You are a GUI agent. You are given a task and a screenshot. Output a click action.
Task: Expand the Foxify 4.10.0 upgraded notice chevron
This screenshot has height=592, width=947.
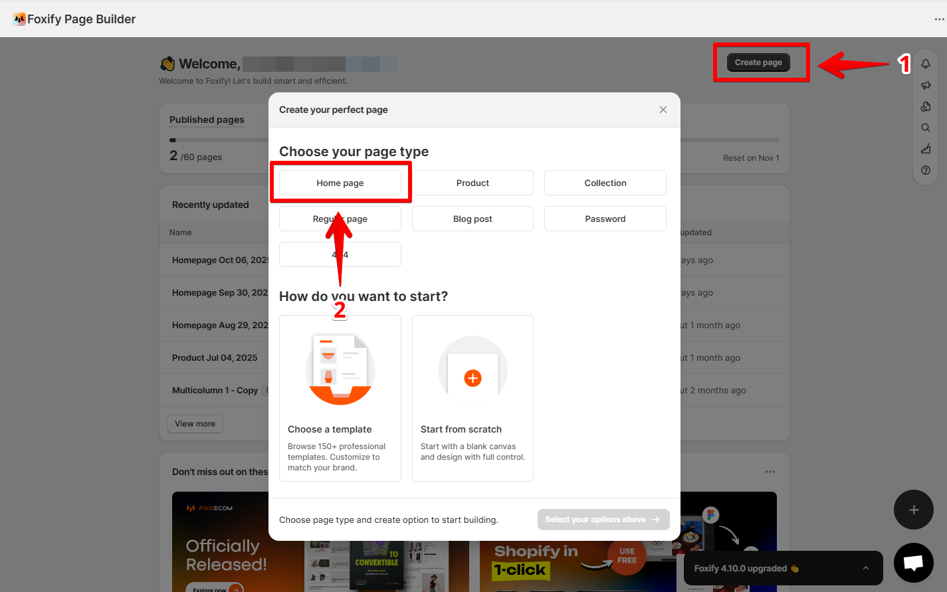point(865,568)
